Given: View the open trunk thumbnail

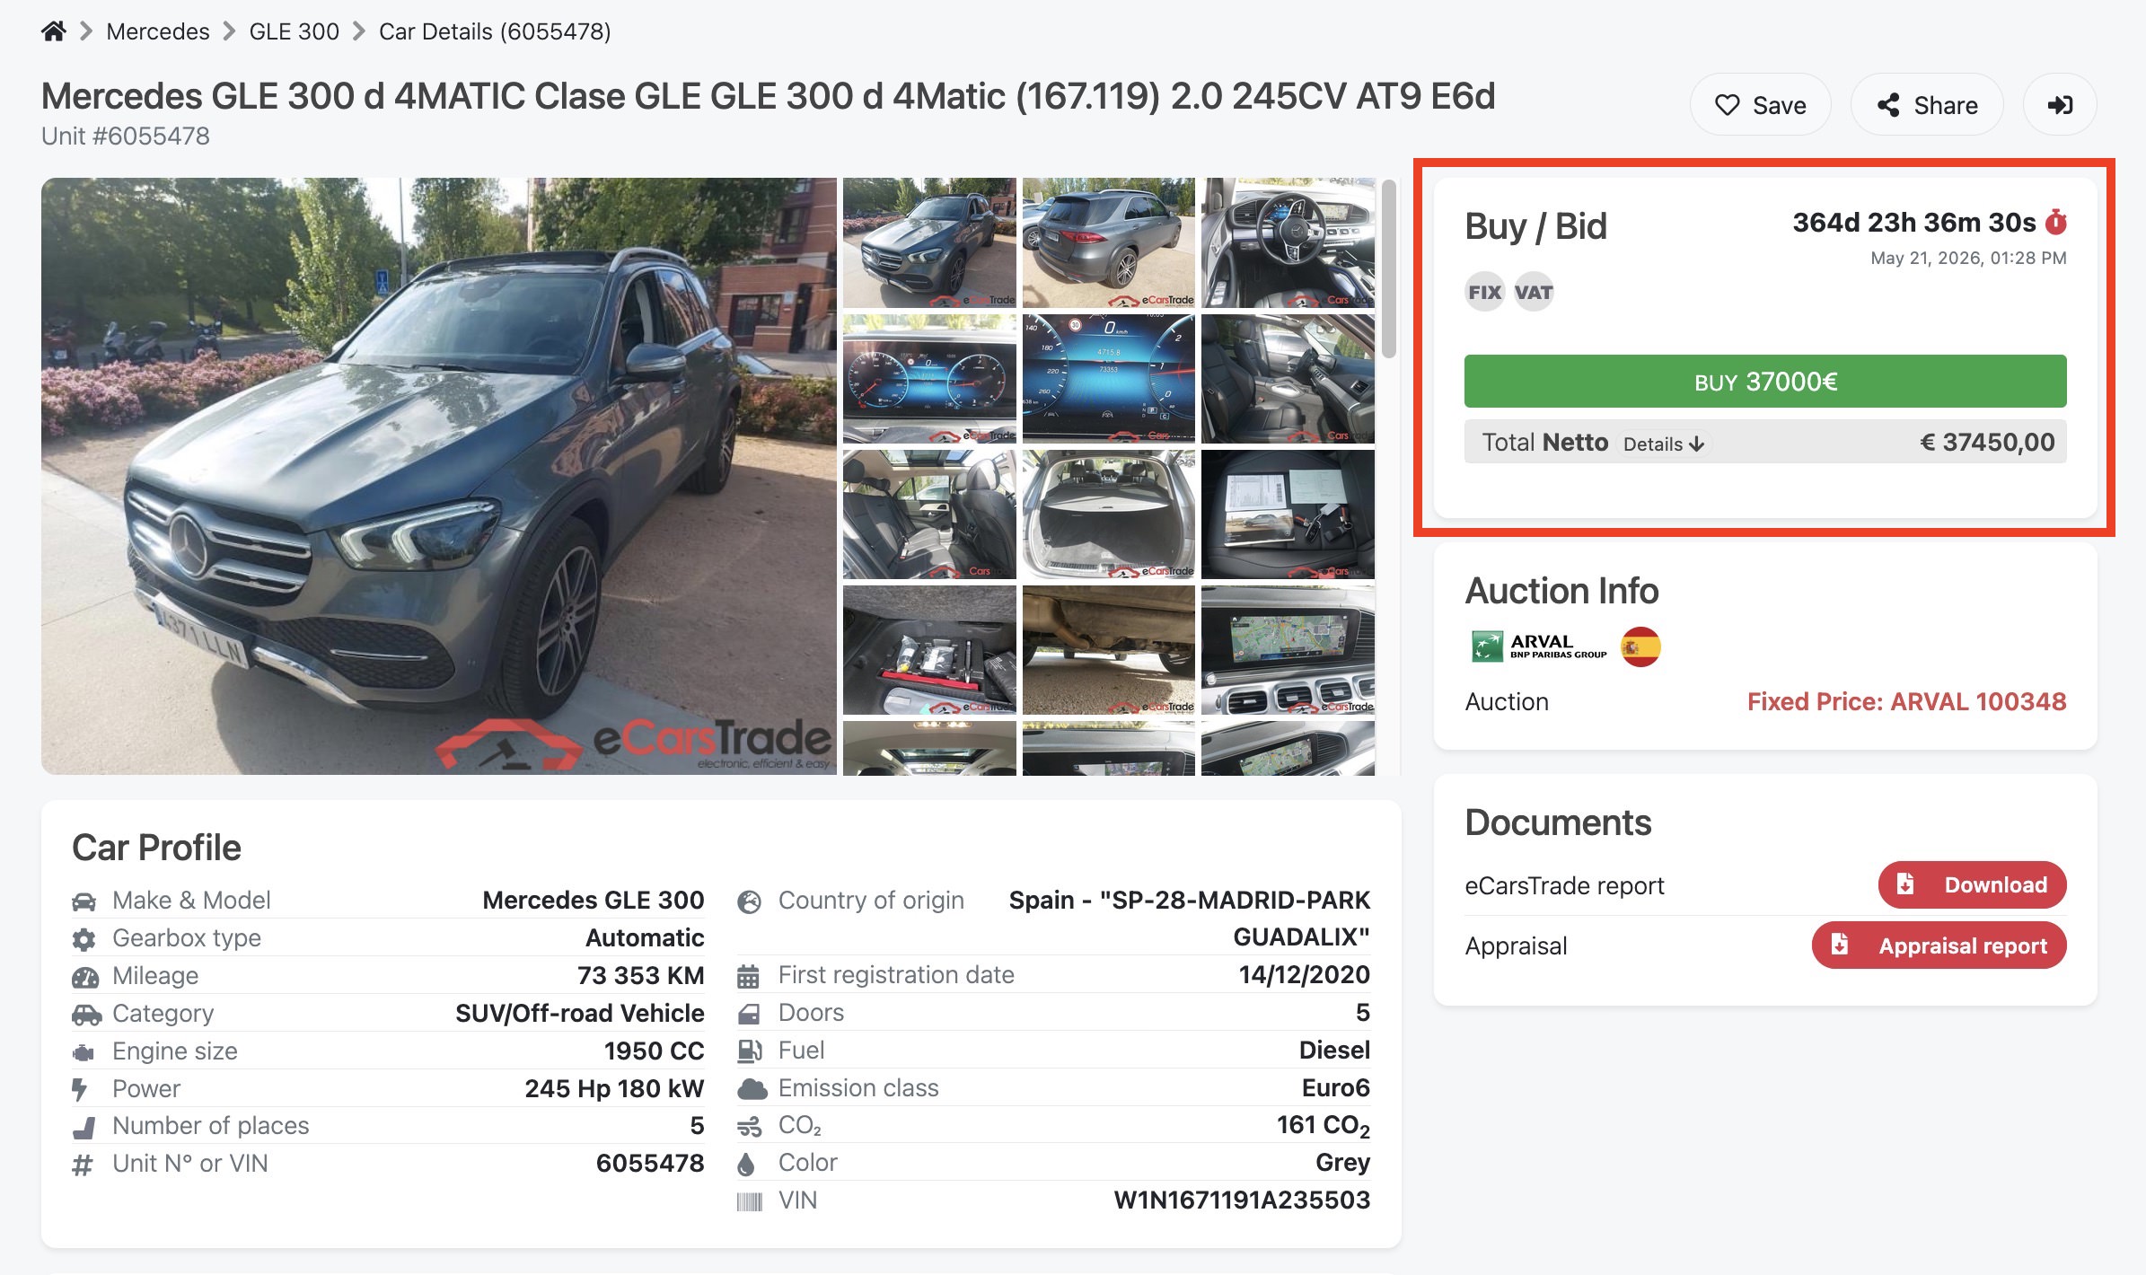Looking at the screenshot, I should 1109,514.
